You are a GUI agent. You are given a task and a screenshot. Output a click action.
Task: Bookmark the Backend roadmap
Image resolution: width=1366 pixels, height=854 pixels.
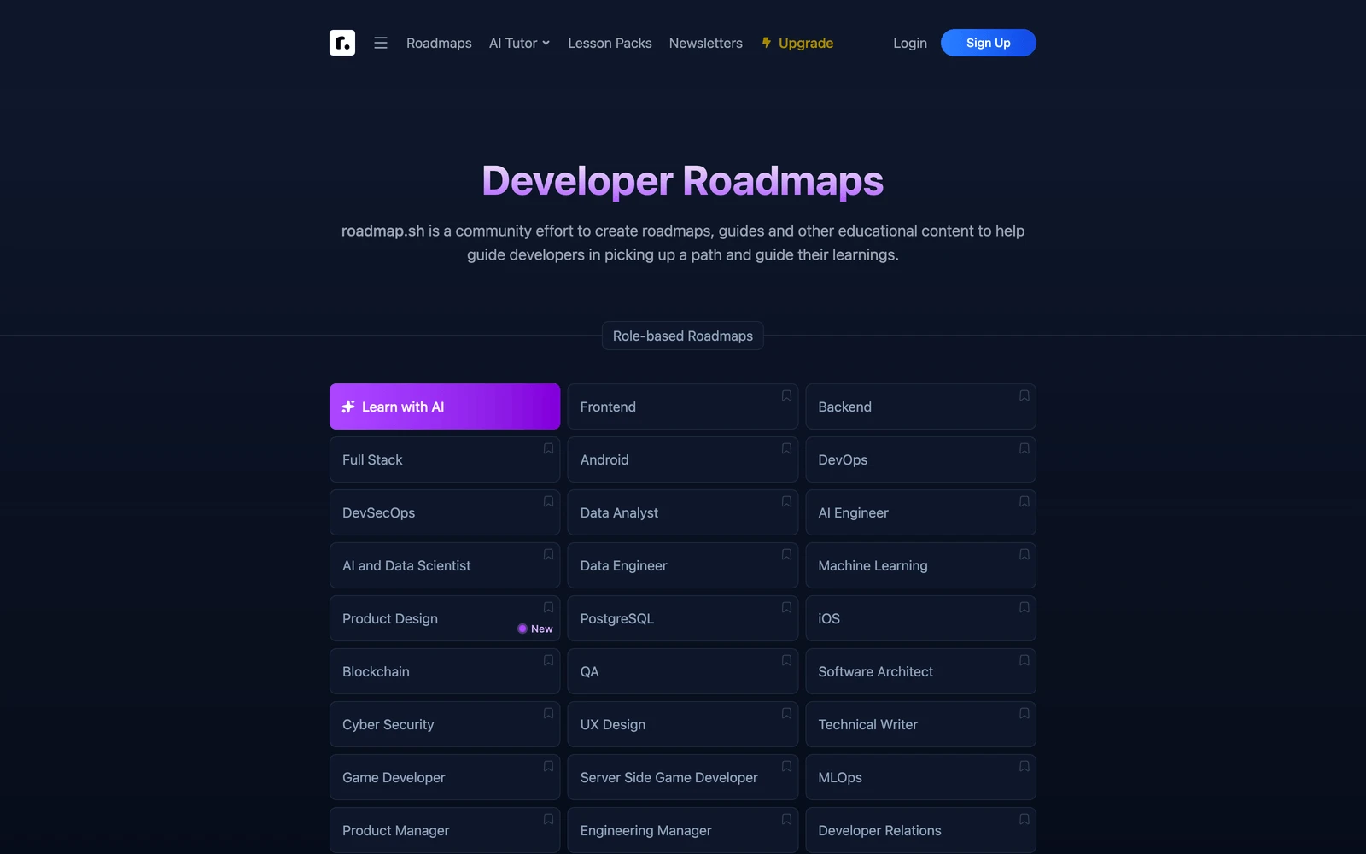coord(1024,395)
